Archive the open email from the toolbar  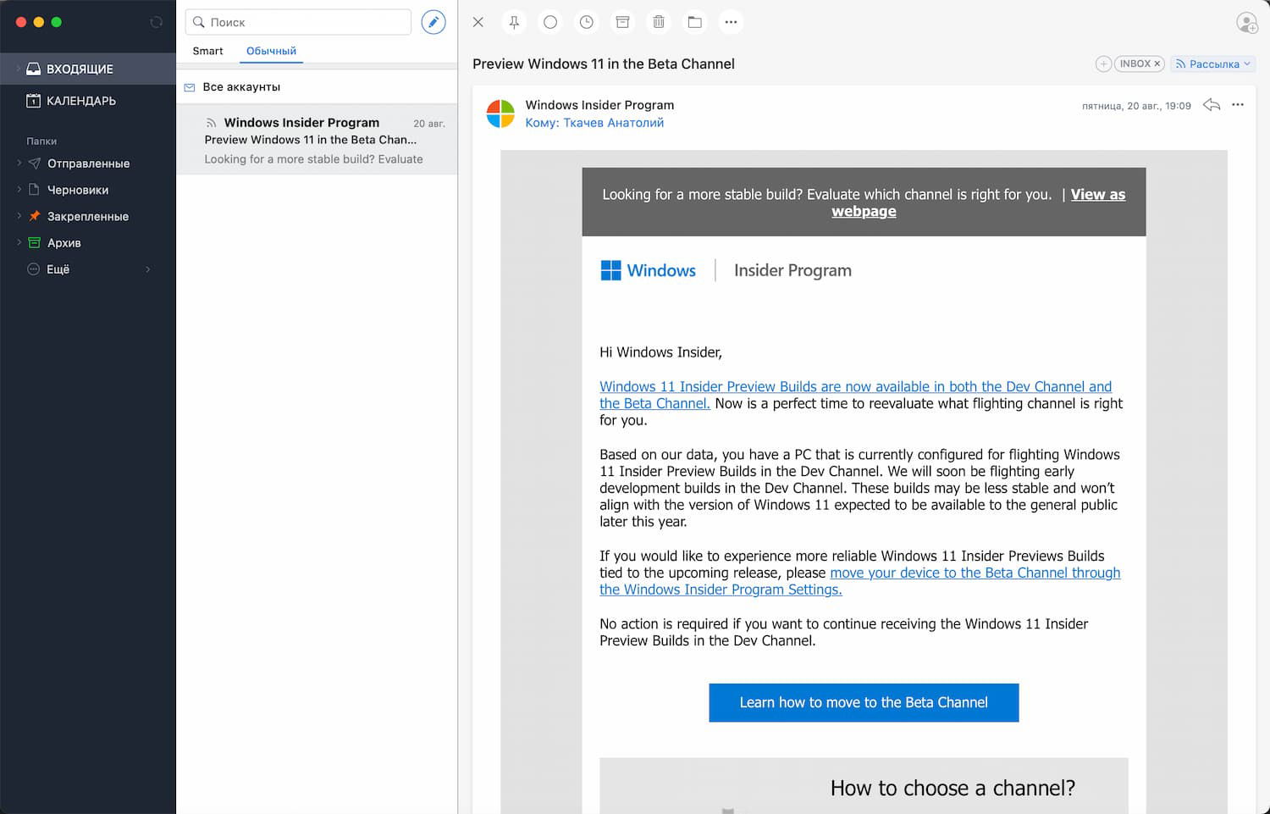pyautogui.click(x=622, y=22)
